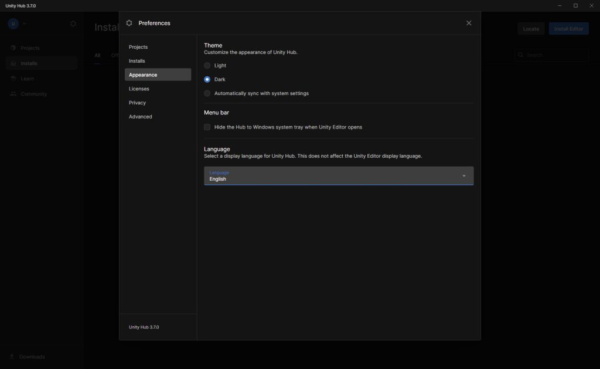Open the Privacy preferences section
The height and width of the screenshot is (369, 600).
coord(158,103)
